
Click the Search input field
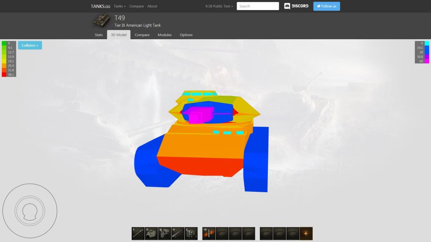pyautogui.click(x=258, y=6)
